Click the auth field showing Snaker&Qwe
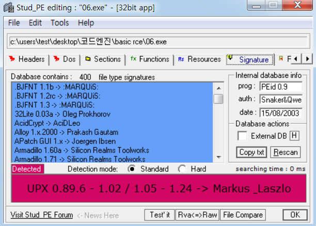The height and width of the screenshot is (226, 316). coord(281,100)
